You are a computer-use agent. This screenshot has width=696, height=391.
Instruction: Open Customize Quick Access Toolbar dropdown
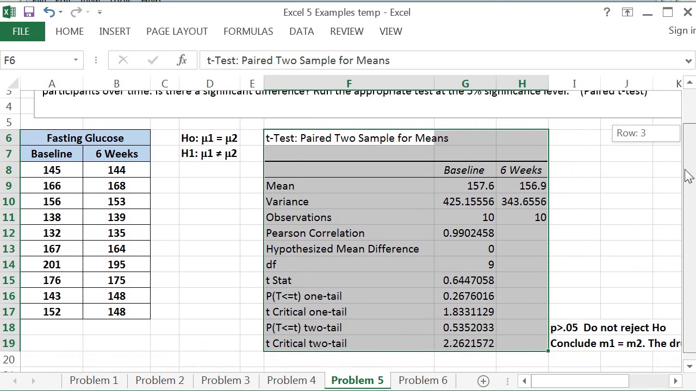[100, 12]
